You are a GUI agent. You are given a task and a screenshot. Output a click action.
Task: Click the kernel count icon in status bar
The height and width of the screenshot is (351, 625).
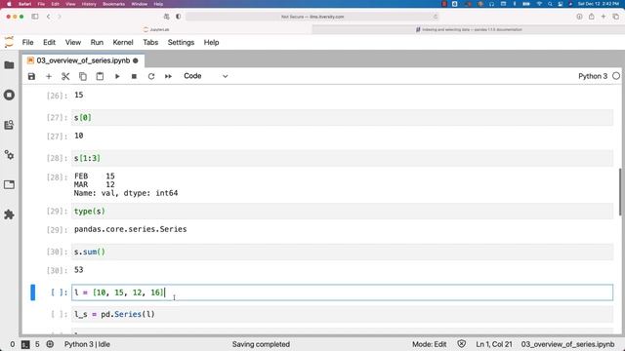50,344
